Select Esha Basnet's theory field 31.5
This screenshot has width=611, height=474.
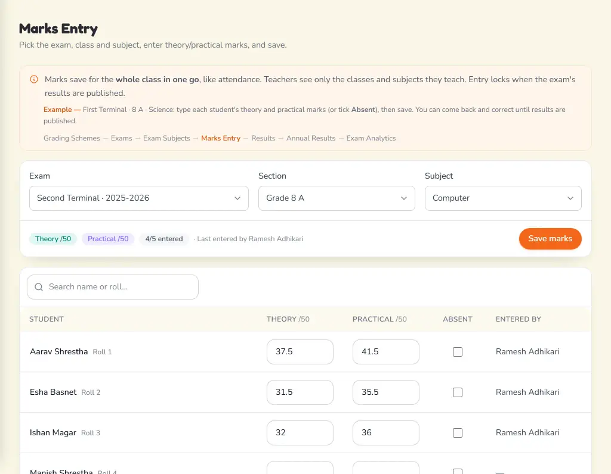click(300, 392)
